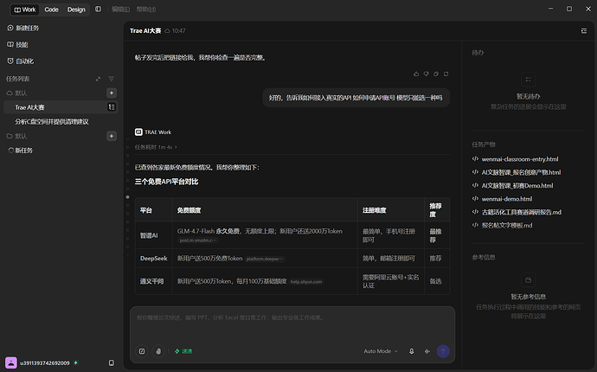This screenshot has width=597, height=372.
Task: Click the bottom-left sidebar device icon
Action: pyautogui.click(x=111, y=362)
